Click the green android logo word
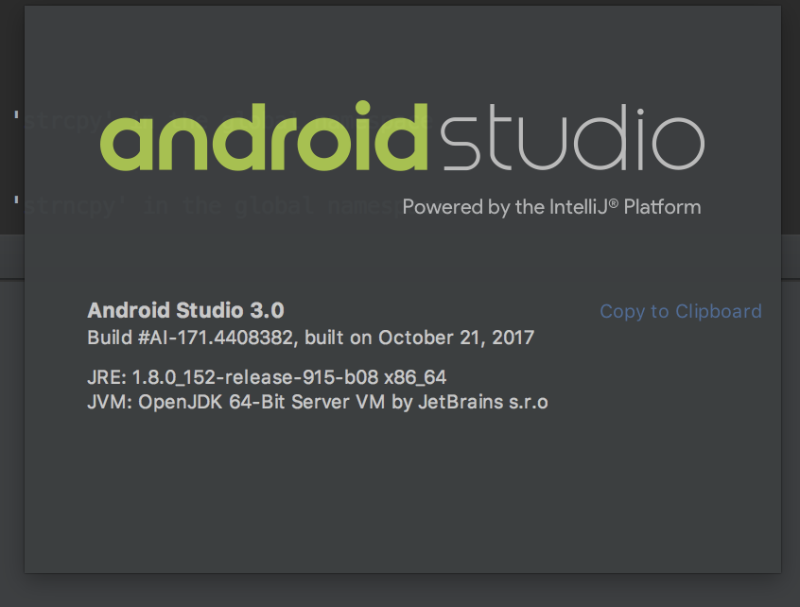800x607 pixels. [x=264, y=136]
